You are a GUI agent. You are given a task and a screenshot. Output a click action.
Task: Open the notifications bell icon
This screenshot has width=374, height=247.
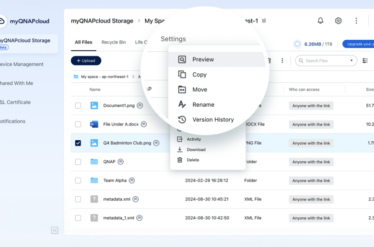(x=320, y=21)
